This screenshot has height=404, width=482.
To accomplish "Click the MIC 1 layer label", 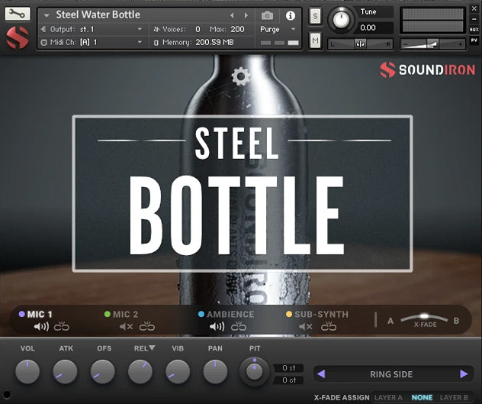I will [40, 314].
